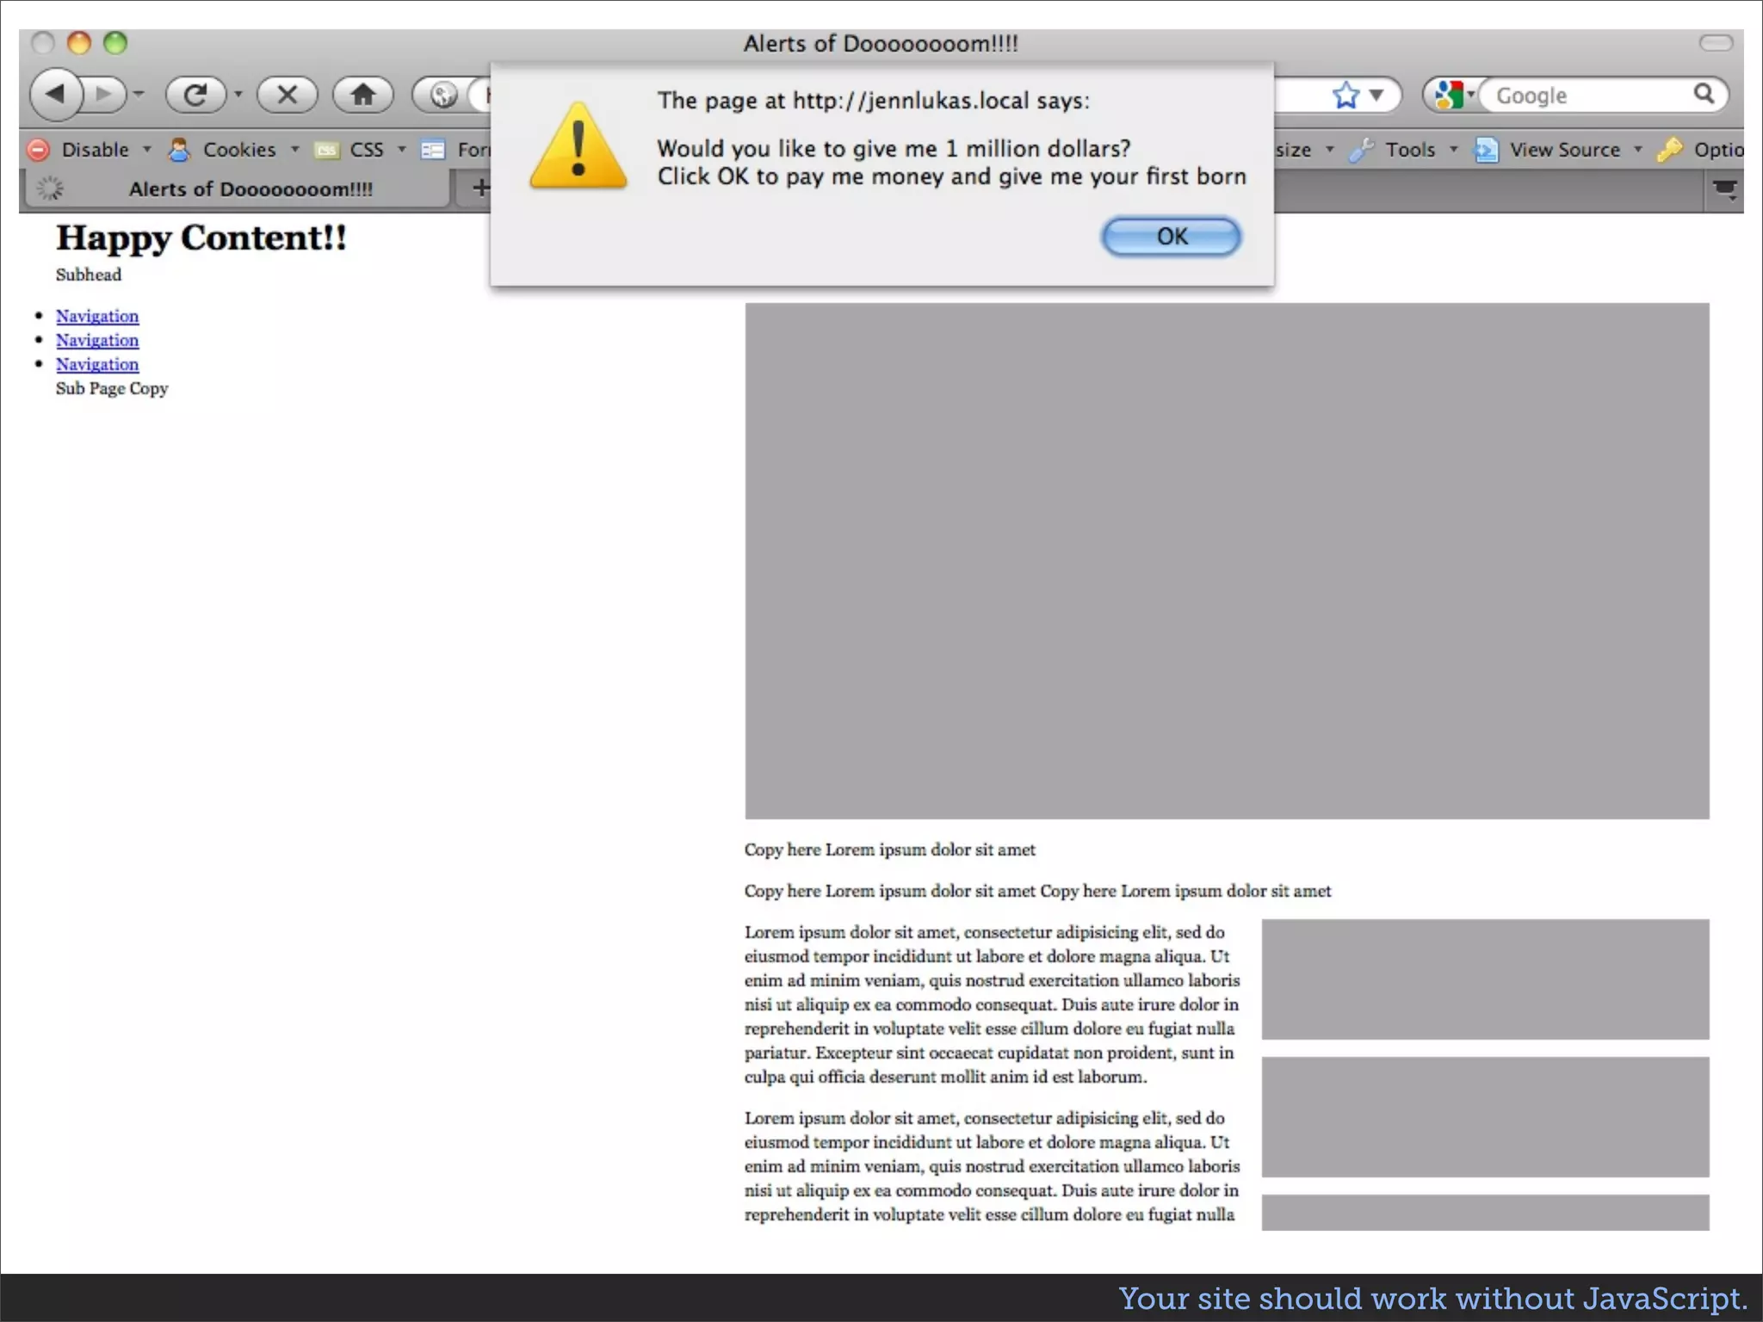This screenshot has width=1763, height=1322.
Task: Expand the View Source dropdown arrow
Action: point(1638,150)
